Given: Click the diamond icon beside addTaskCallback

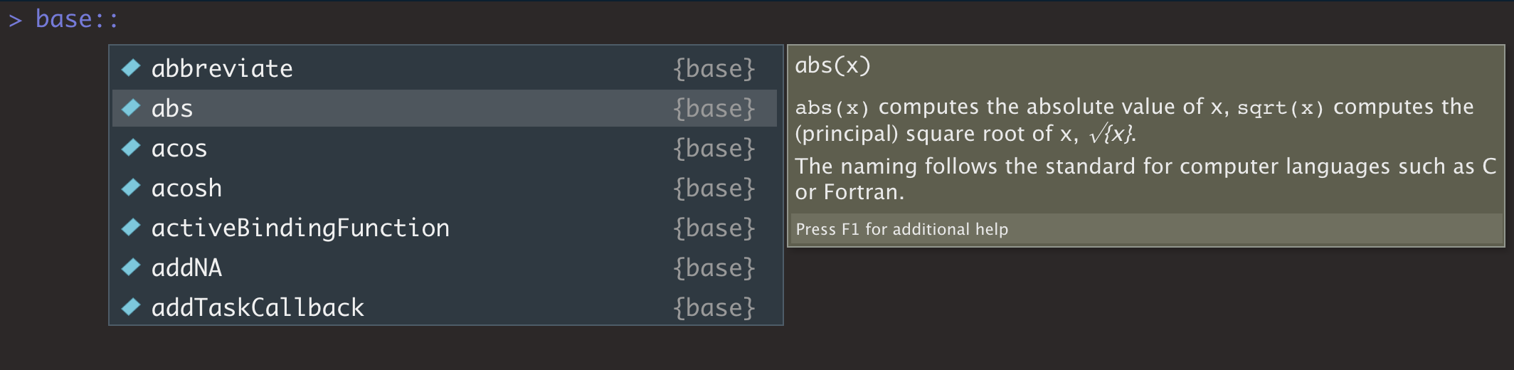Looking at the screenshot, I should coord(131,307).
